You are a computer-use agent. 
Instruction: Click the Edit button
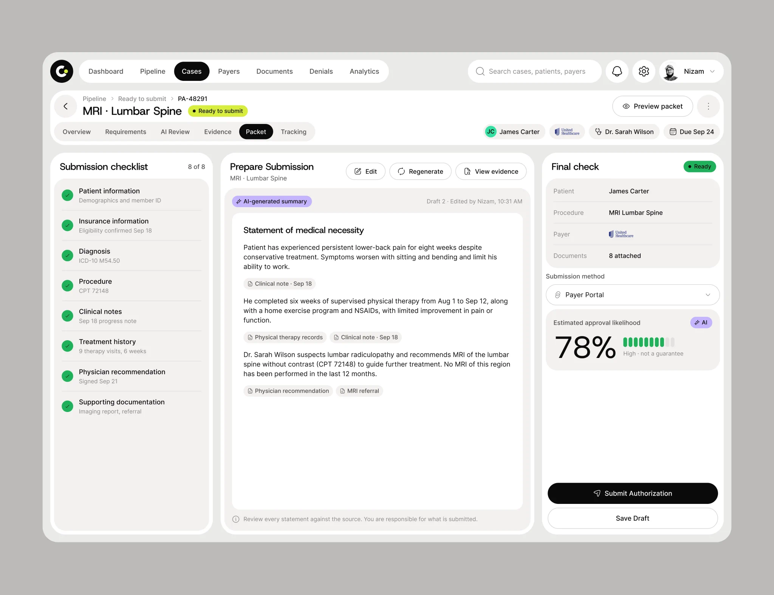[365, 171]
